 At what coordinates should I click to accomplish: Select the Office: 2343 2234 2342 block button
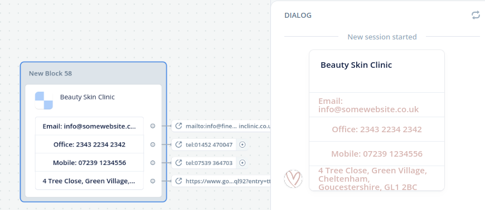tap(89, 144)
